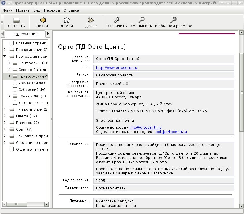Viewport: 244px width, 214px height.
Task: Click the Далее forward arrow
Action: (91, 20)
